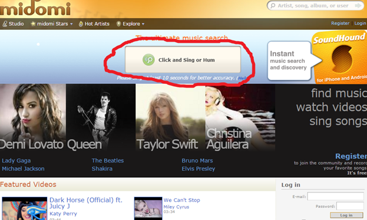This screenshot has height=220, width=367.
Task: Click the Register link in top bar
Action: pos(340,23)
